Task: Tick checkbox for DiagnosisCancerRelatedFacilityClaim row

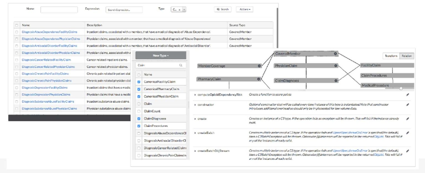Action: pos(17,60)
